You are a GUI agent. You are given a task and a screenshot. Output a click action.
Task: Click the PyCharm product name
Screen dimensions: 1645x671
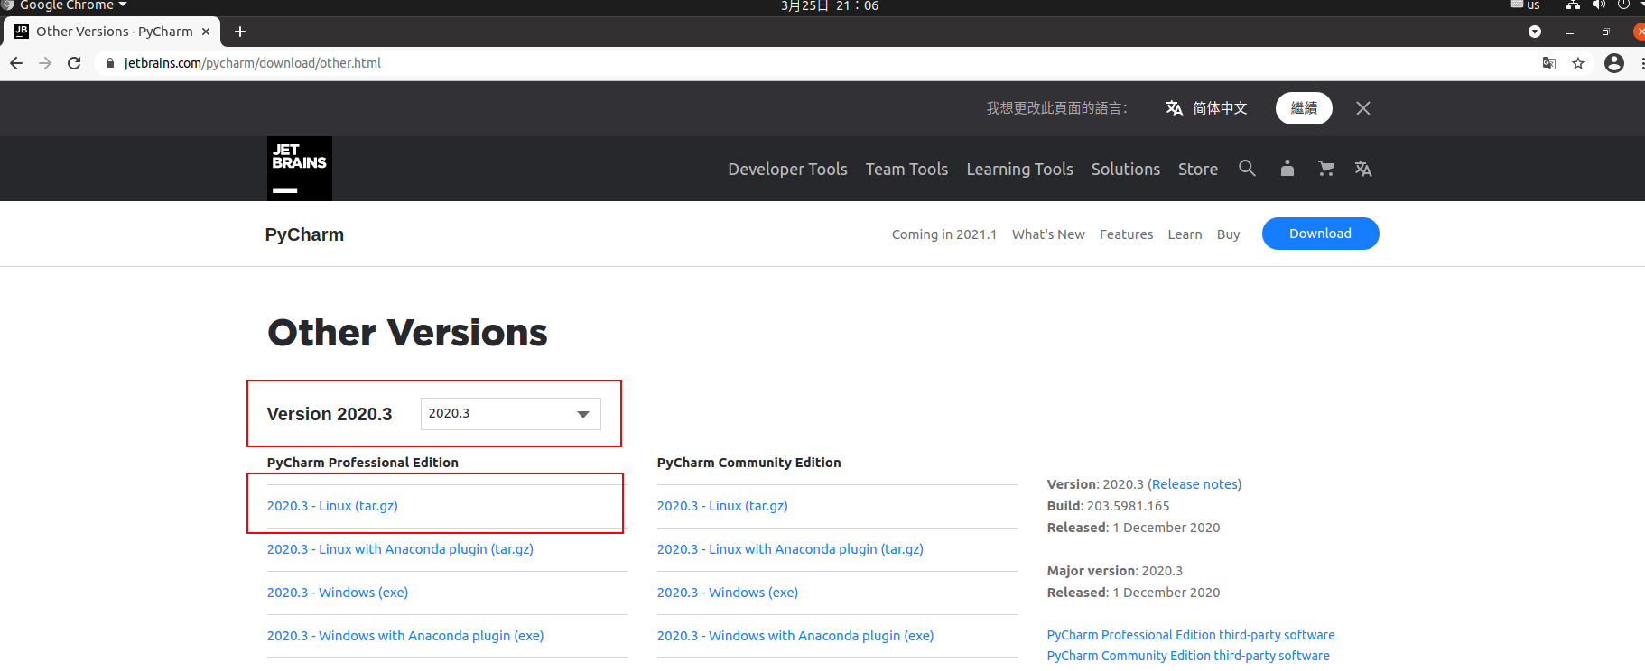[304, 234]
